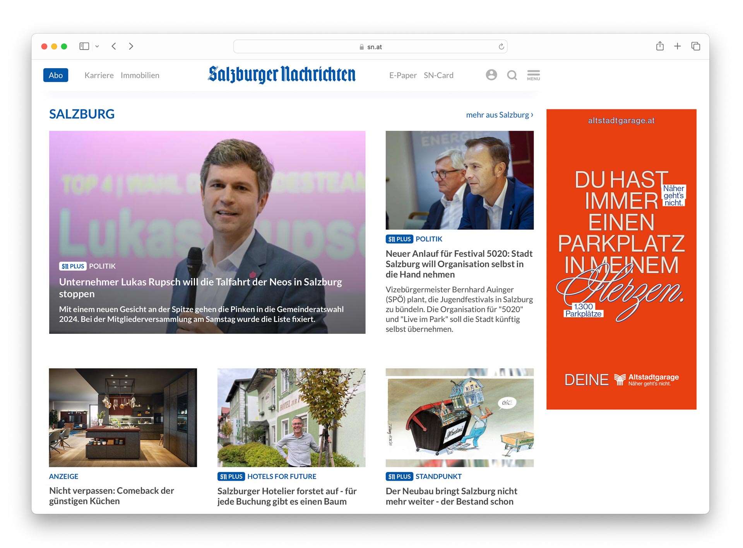
Task: Open the kitchen advertisement thumbnail
Action: [123, 417]
